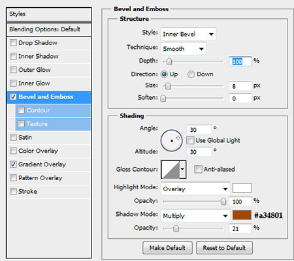Enable the Inner Shadow checkbox
This screenshot has width=294, height=261.
pyautogui.click(x=13, y=56)
